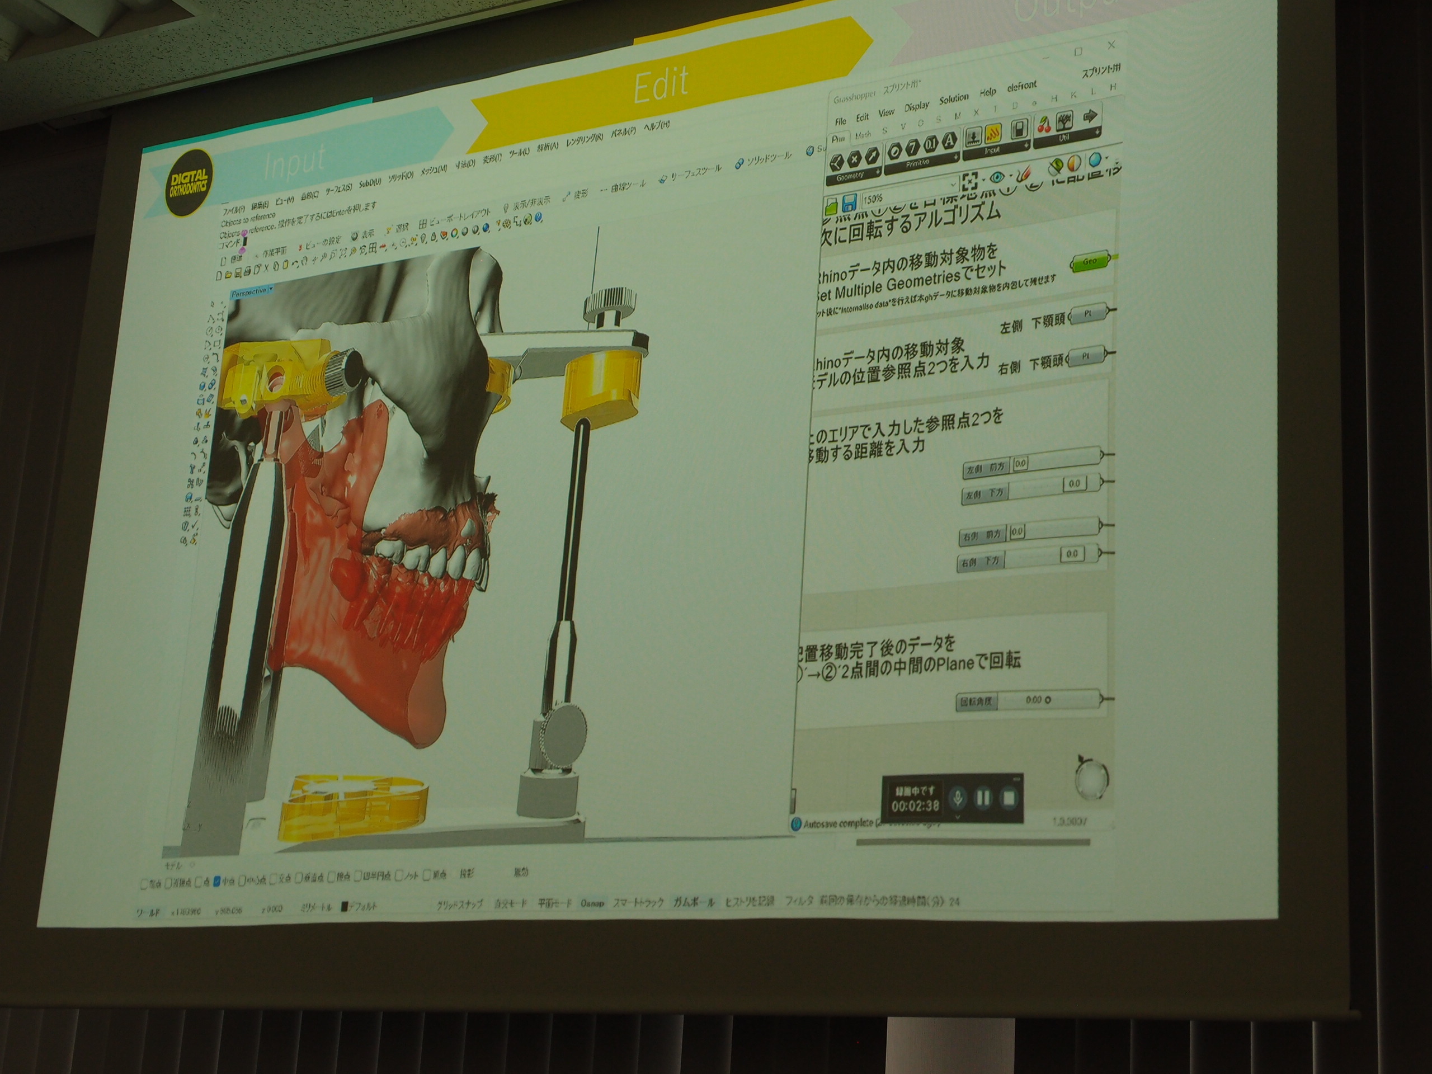Open Grasshopper Help menu
The width and height of the screenshot is (1432, 1074).
coord(987,92)
